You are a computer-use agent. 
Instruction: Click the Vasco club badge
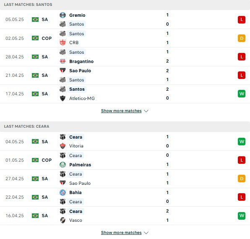[x=62, y=220]
